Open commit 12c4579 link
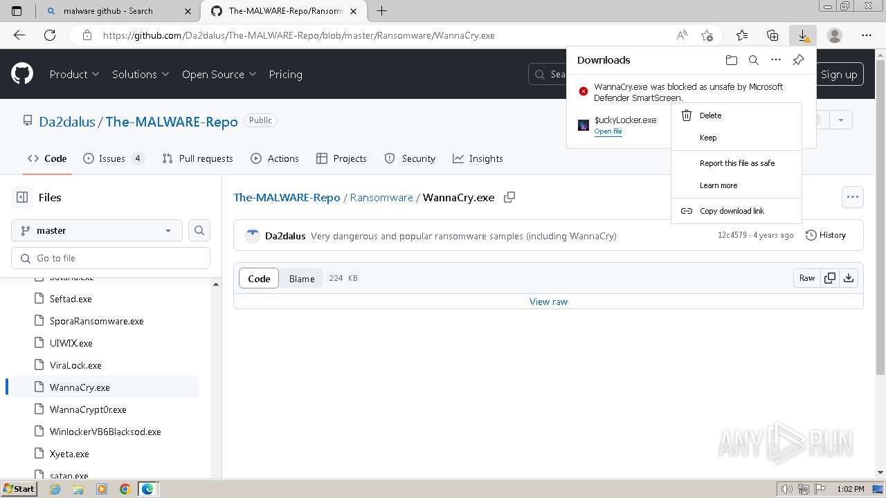The height and width of the screenshot is (498, 886). pos(732,235)
